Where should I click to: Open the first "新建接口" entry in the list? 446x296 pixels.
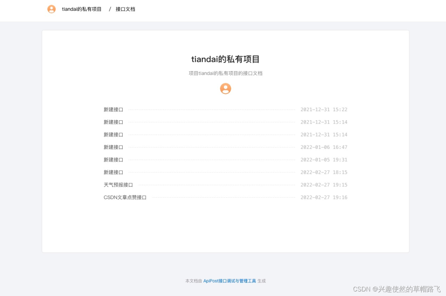pos(112,109)
